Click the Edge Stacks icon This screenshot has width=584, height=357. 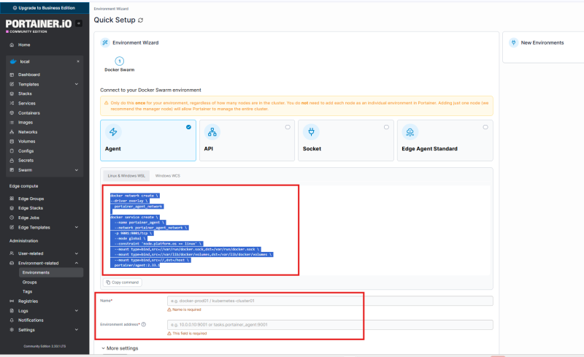[12, 208]
